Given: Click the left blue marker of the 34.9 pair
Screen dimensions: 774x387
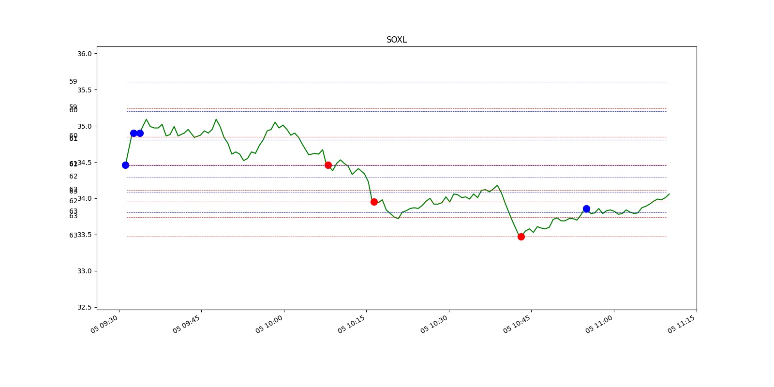Looking at the screenshot, I should (x=134, y=133).
